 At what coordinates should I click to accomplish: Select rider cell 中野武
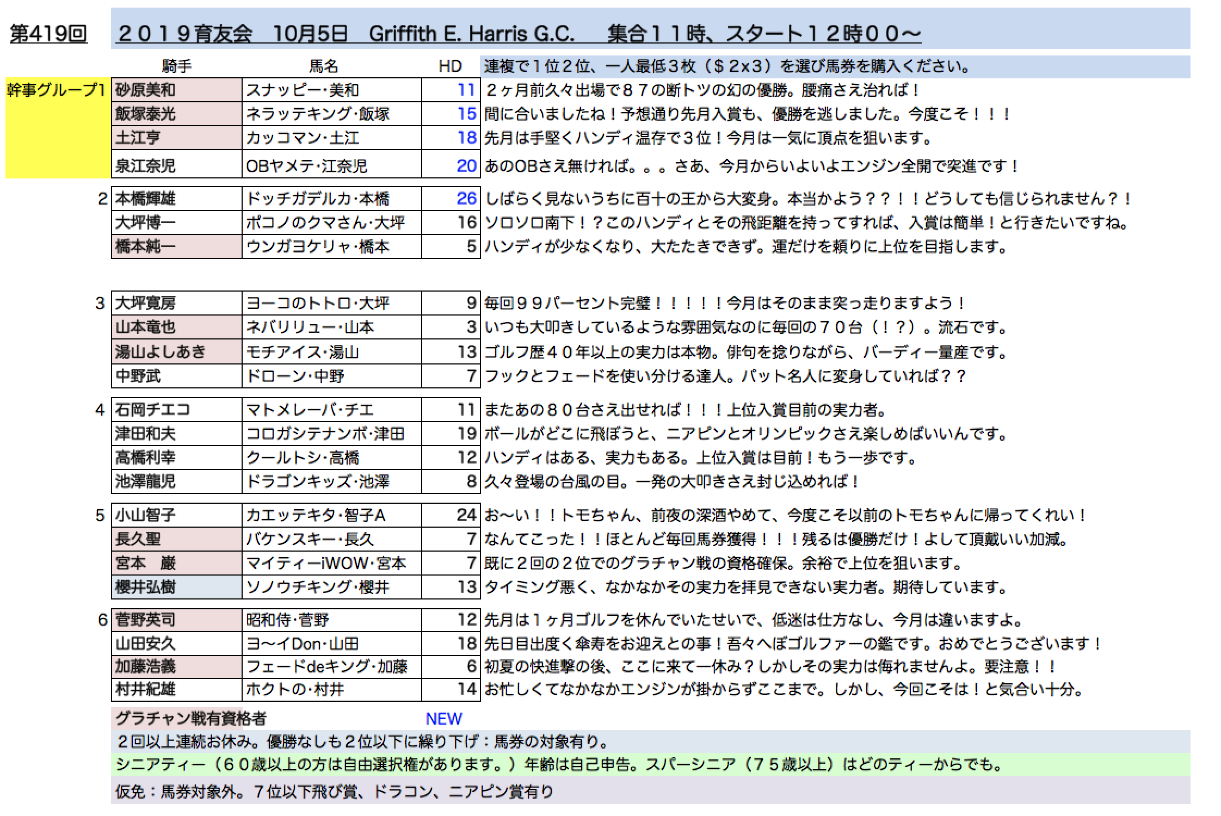[177, 375]
